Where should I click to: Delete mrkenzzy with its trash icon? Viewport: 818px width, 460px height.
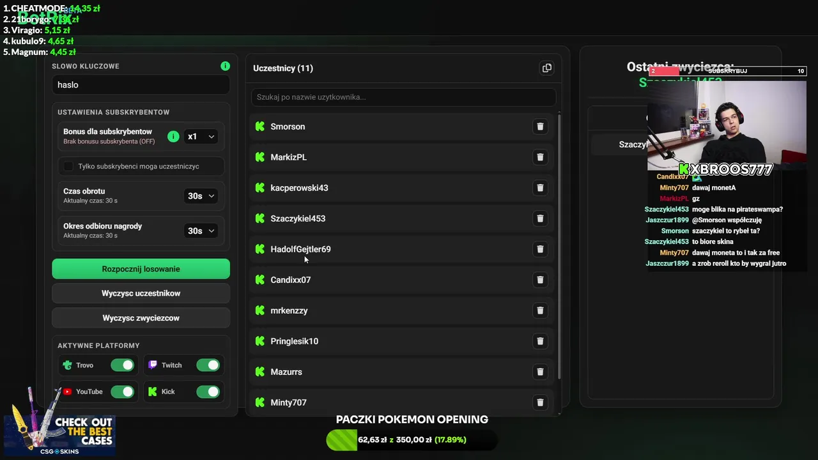point(540,310)
